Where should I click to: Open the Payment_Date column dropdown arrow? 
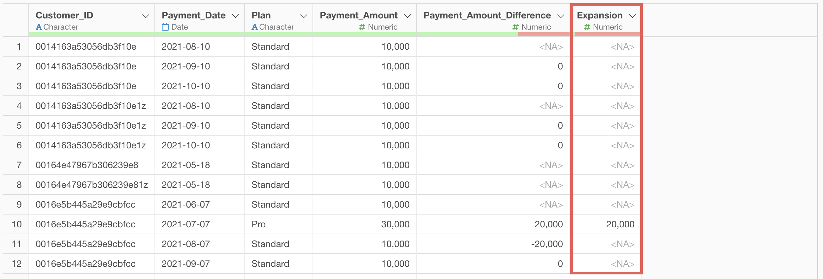[236, 16]
